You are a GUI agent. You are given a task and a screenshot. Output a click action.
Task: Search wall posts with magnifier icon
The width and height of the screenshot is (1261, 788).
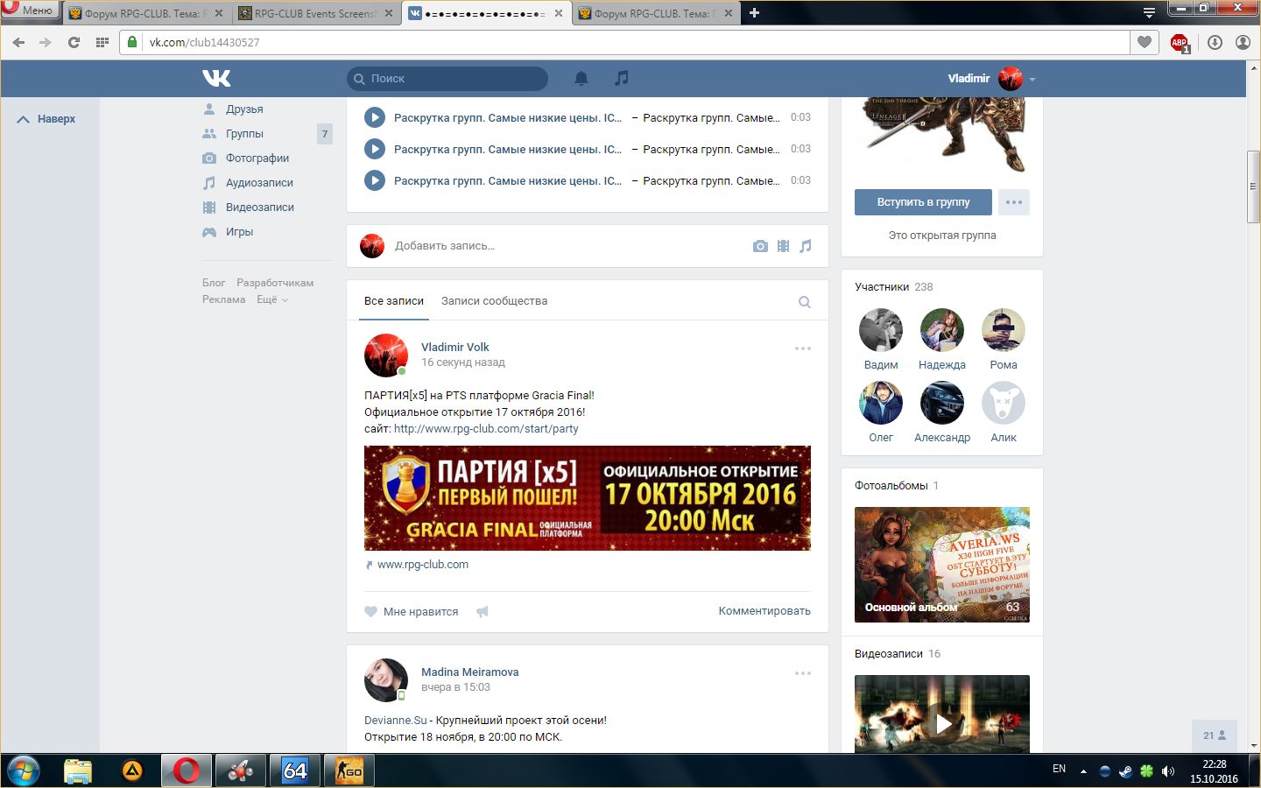(804, 302)
